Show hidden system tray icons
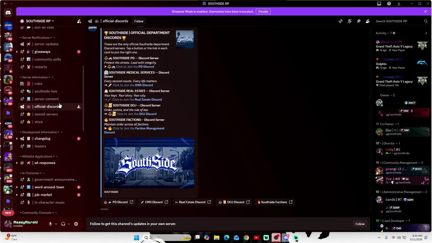Image resolution: width=432 pixels, height=243 pixels. [x=379, y=238]
